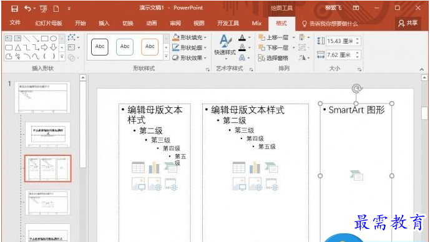Start slideshow from beginning icon
This screenshot has width=430, height=242.
[x=43, y=9]
